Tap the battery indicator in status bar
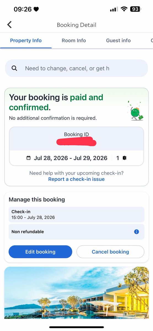The width and height of the screenshot is (153, 331). 135,9
